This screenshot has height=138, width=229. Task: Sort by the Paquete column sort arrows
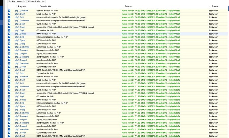(16, 6)
